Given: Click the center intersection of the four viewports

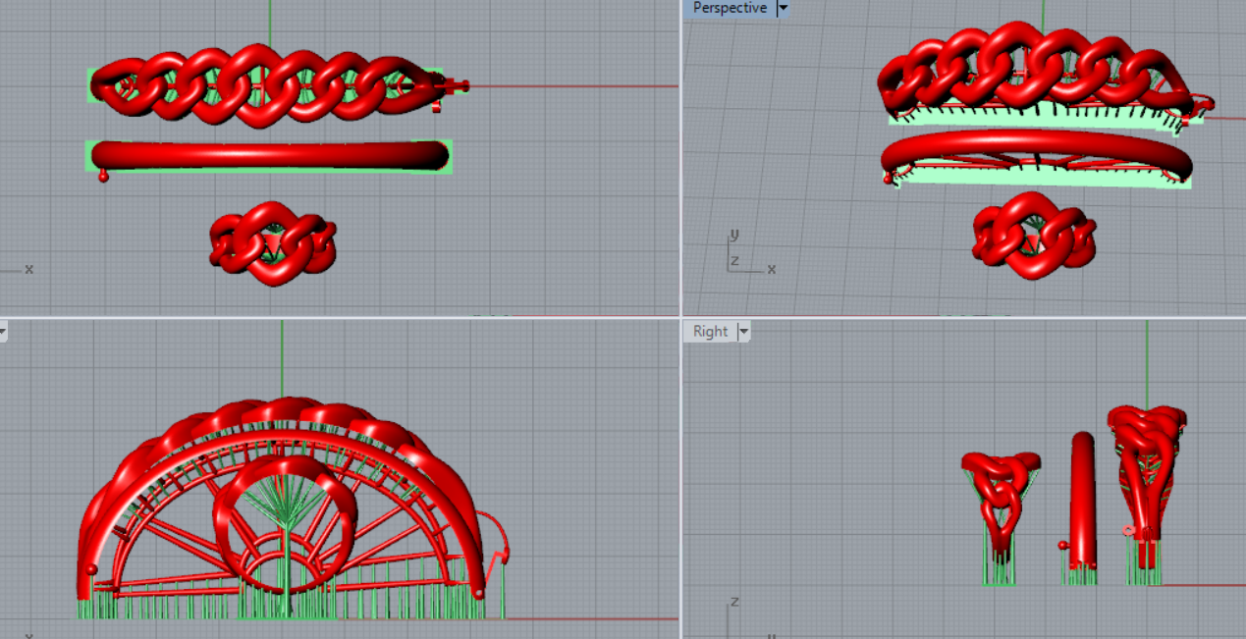Looking at the screenshot, I should tap(680, 317).
